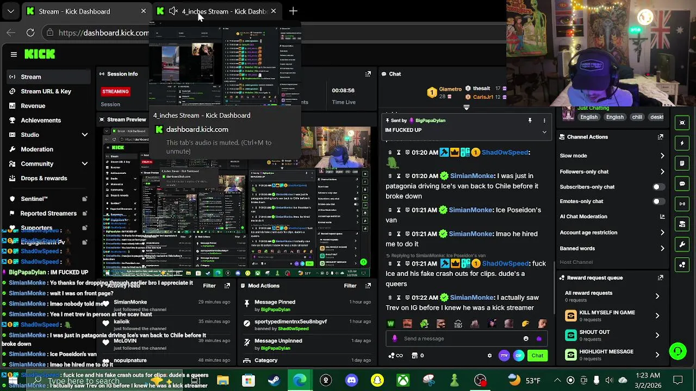This screenshot has height=391, width=696.
Task: Click the screen capture icon in right rail
Action: [x=682, y=123]
